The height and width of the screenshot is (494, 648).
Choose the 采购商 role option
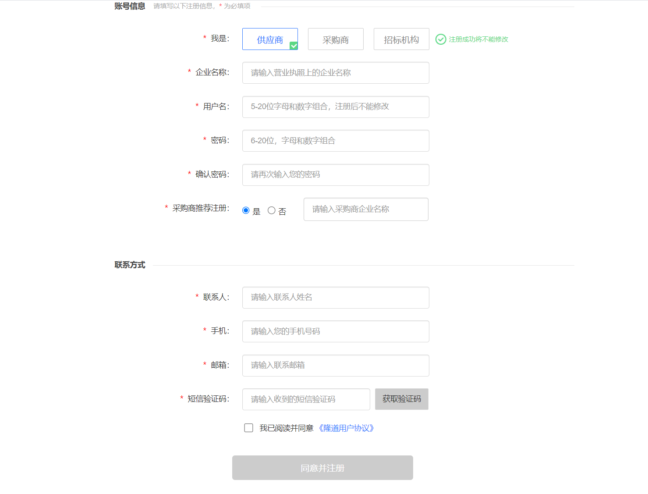336,39
